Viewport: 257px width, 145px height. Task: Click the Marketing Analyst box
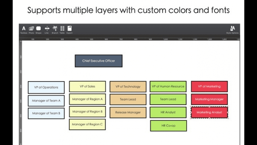coord(209,112)
